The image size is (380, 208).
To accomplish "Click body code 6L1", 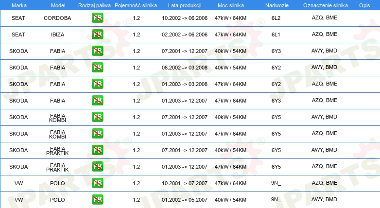I will coord(276,35).
